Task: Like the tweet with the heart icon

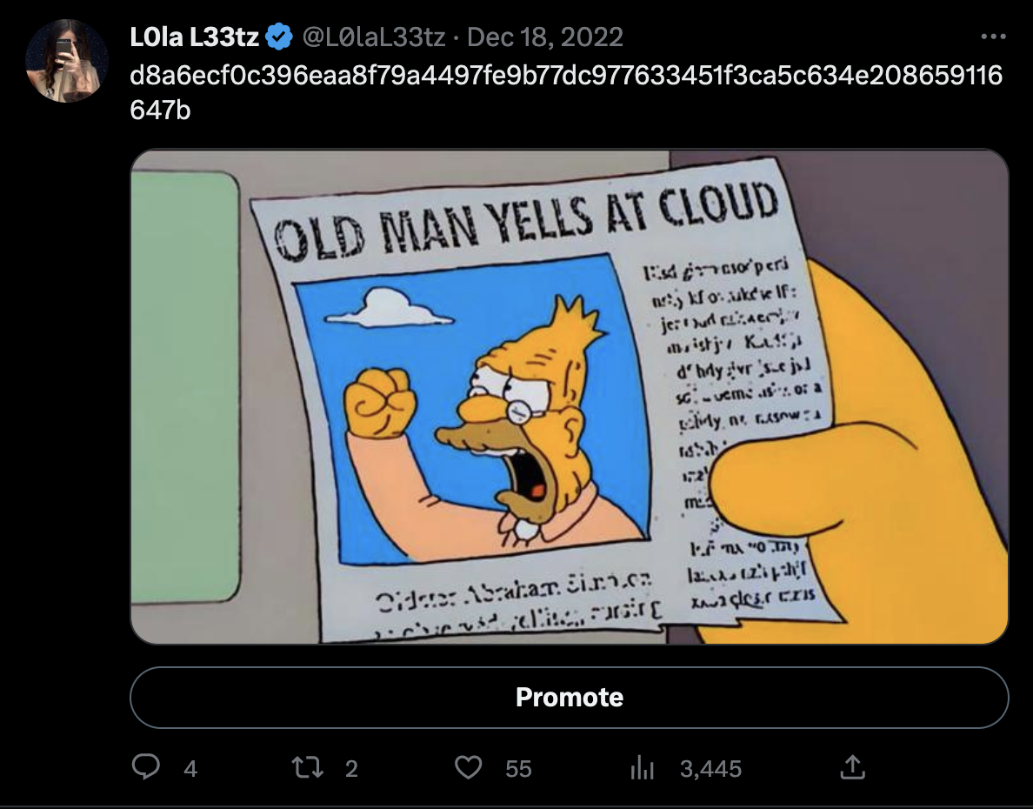Action: click(x=469, y=767)
